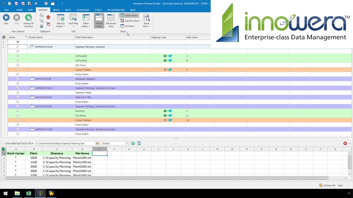Open the IBOOK ribbon tab

(x=56, y=10)
